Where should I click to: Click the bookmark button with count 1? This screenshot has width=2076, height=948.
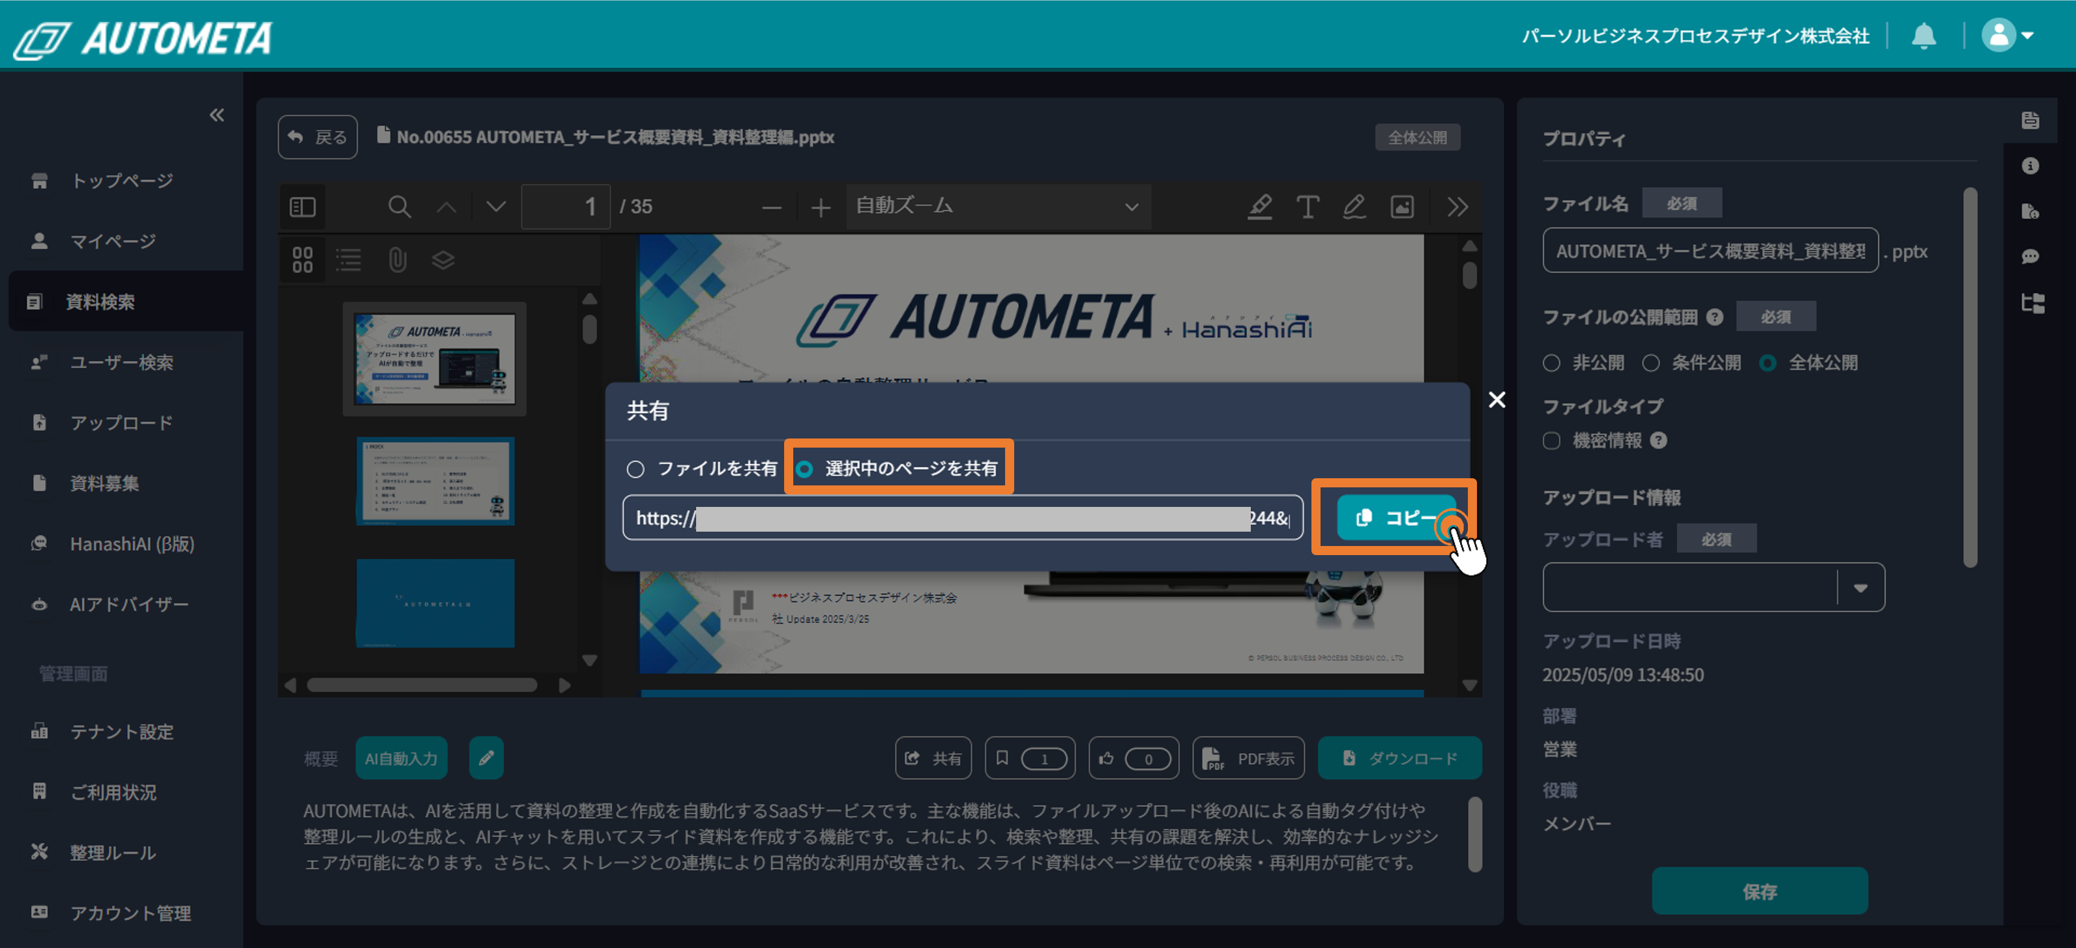click(1030, 758)
